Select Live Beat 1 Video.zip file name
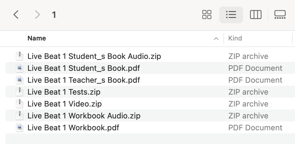Viewport: 295px width, 144px height. coord(65,104)
